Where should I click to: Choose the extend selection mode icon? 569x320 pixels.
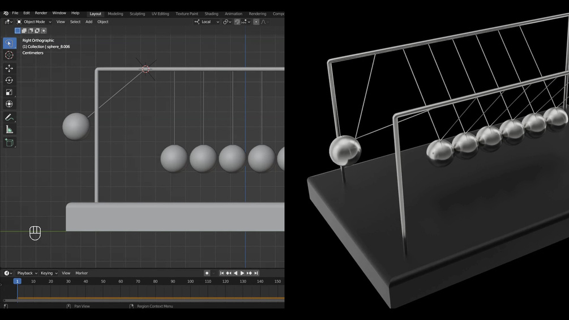(x=24, y=31)
